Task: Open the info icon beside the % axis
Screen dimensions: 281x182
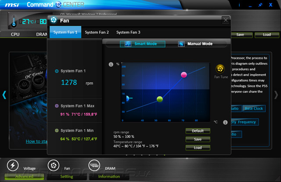Action: pyautogui.click(x=111, y=64)
